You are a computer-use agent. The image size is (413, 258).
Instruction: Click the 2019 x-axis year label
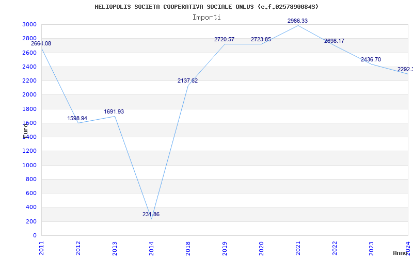(225, 248)
